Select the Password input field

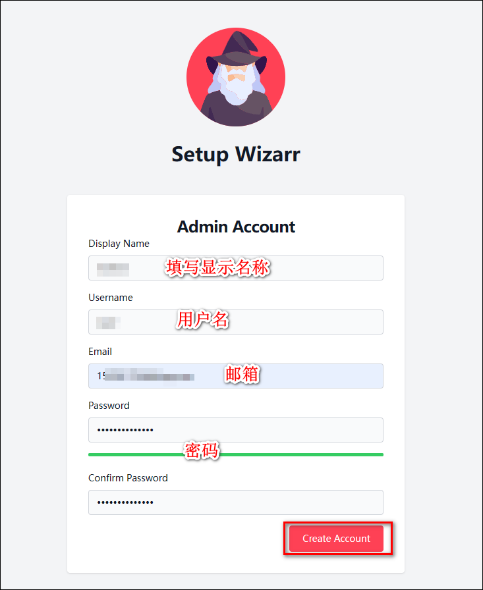tap(236, 430)
